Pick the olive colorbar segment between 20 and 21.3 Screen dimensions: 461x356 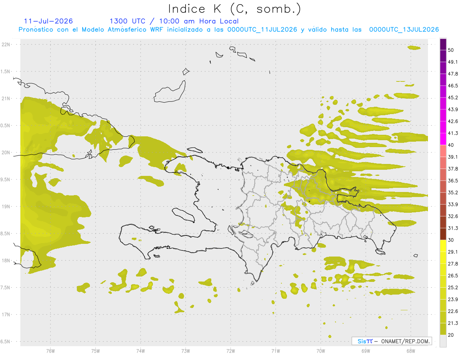click(443, 329)
